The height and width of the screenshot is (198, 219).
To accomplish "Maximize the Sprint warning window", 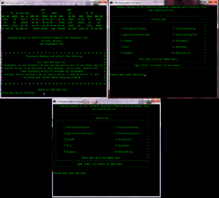I will [x=97, y=2].
